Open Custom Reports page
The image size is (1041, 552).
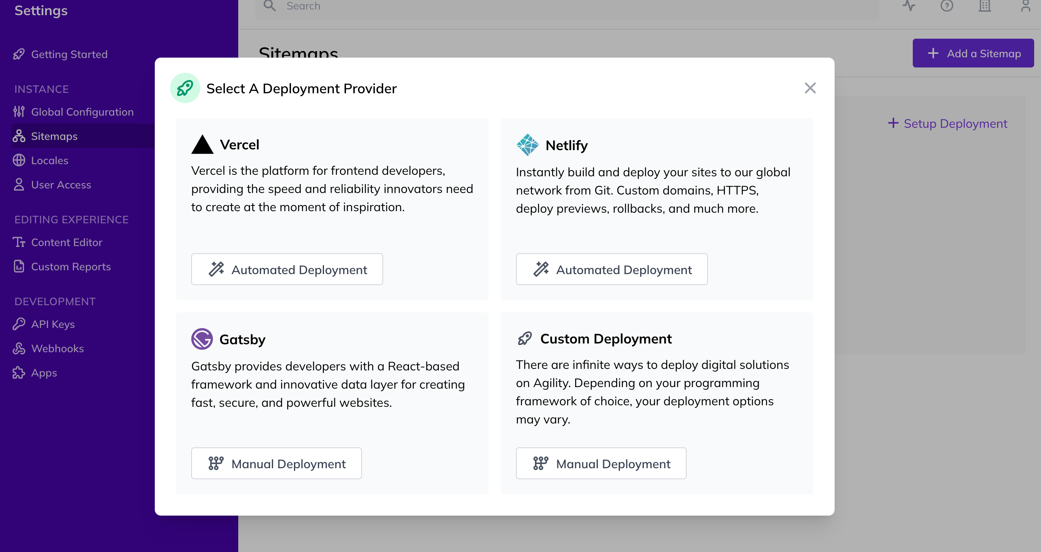pyautogui.click(x=71, y=267)
